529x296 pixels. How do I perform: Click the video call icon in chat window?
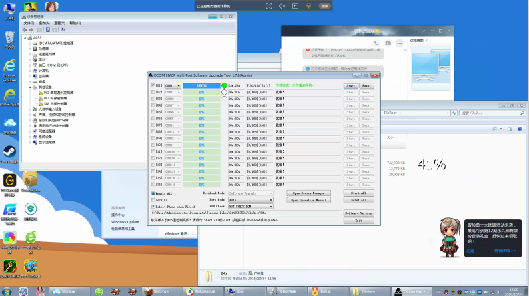(388, 43)
